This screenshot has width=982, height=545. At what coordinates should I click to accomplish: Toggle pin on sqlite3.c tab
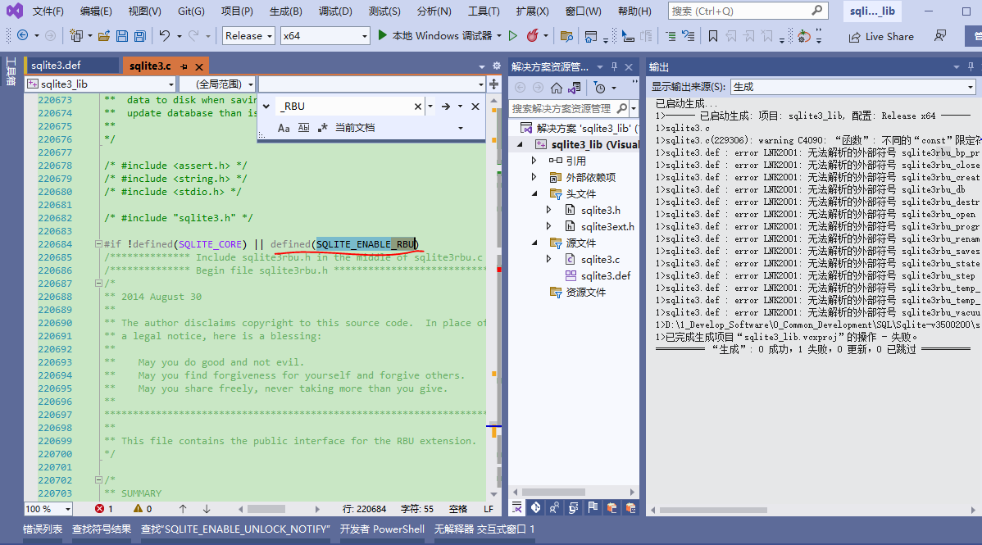click(x=184, y=66)
